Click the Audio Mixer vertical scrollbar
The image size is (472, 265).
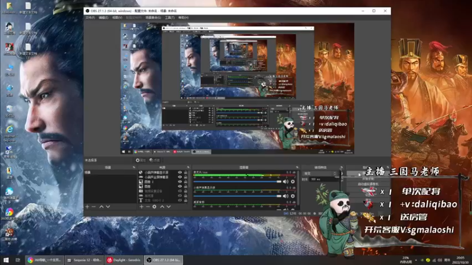click(299, 189)
